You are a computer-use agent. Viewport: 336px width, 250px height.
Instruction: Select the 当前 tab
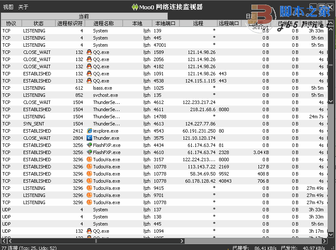coord(84,16)
